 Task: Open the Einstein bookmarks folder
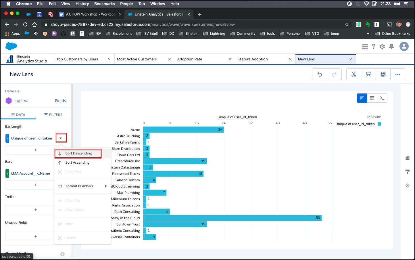189,34
